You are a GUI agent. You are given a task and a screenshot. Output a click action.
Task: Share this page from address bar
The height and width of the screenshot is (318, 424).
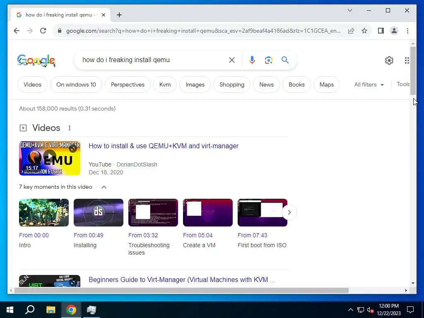click(x=351, y=31)
